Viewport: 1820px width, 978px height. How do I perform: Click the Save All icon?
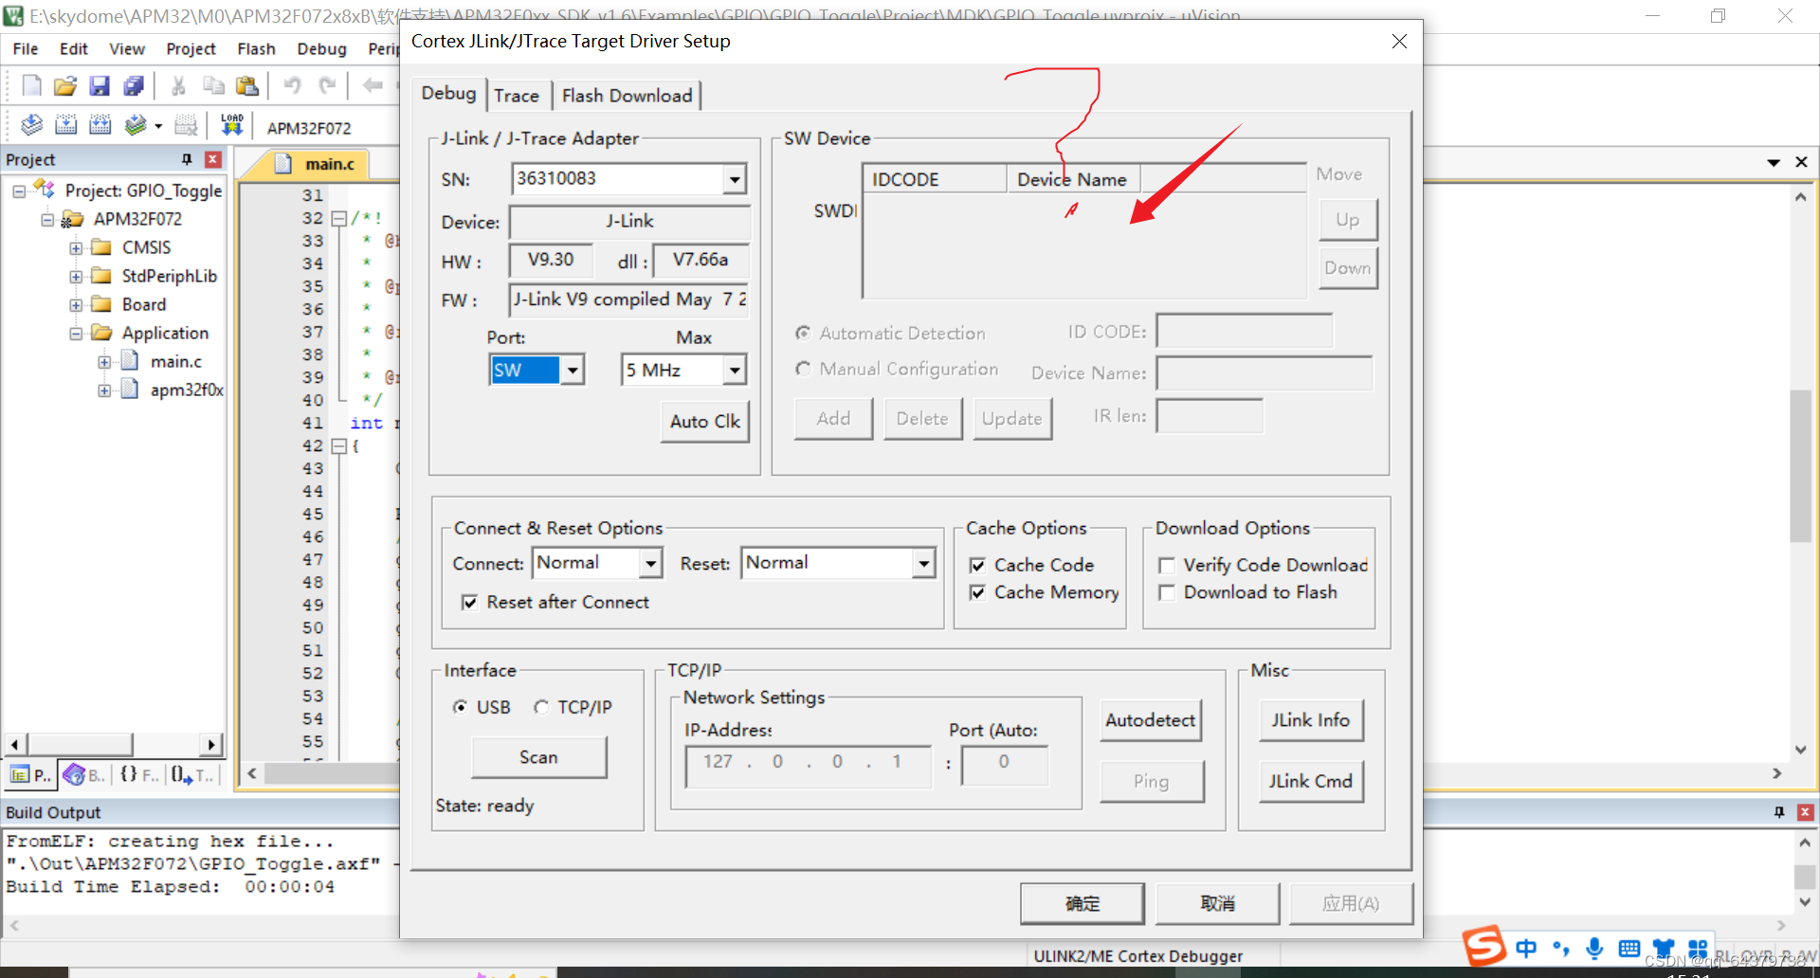tap(134, 86)
